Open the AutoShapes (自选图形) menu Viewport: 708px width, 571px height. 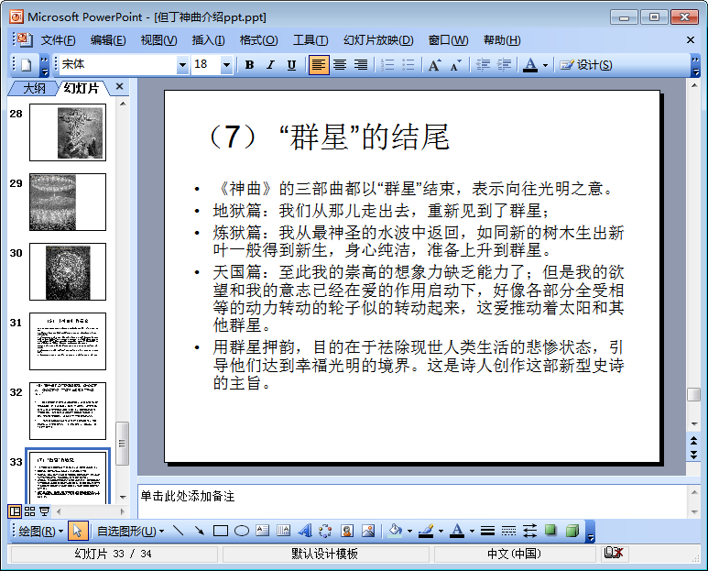click(x=130, y=531)
